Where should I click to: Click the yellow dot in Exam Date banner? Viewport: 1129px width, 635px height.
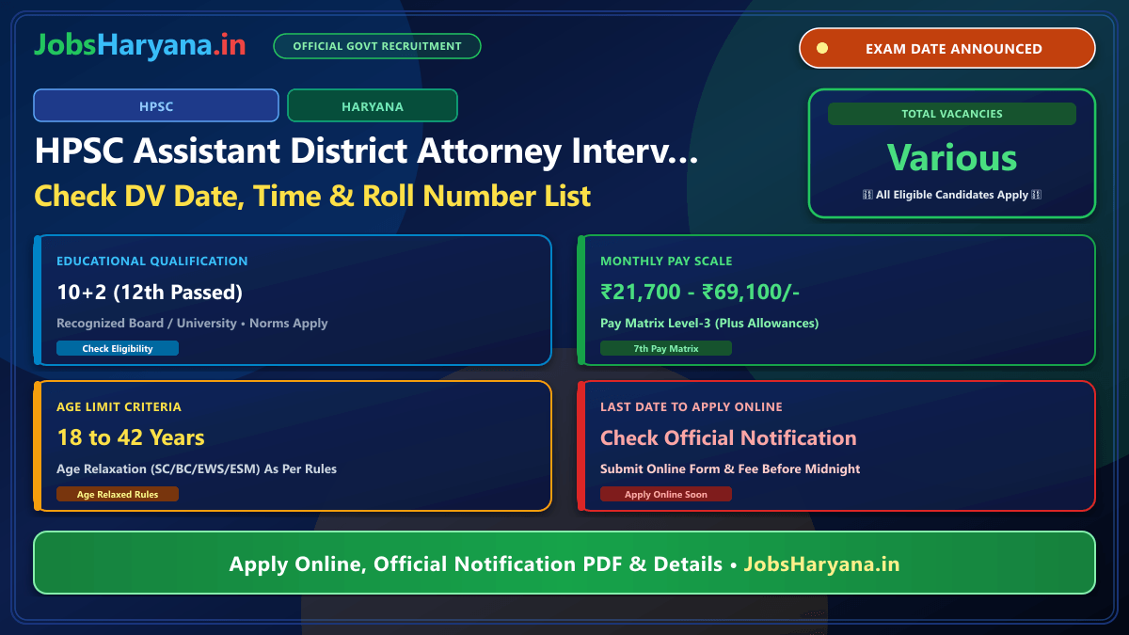822,49
